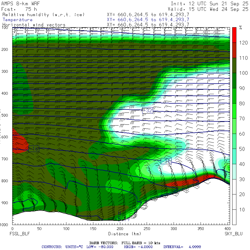Click the "800" pressure axis label
Viewport: 250px width, 250px height.
pos(5,181)
